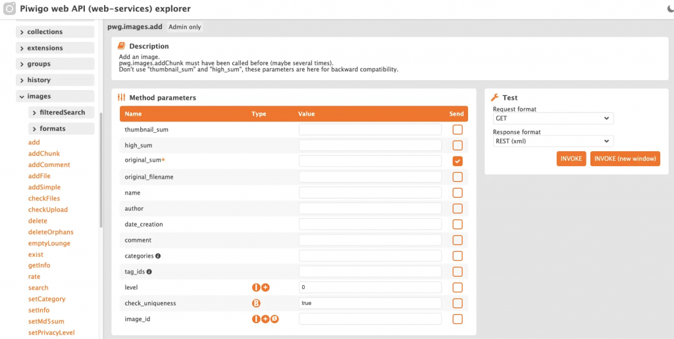Expand the filteredSearch subgroup
This screenshot has width=674, height=339.
[61, 112]
